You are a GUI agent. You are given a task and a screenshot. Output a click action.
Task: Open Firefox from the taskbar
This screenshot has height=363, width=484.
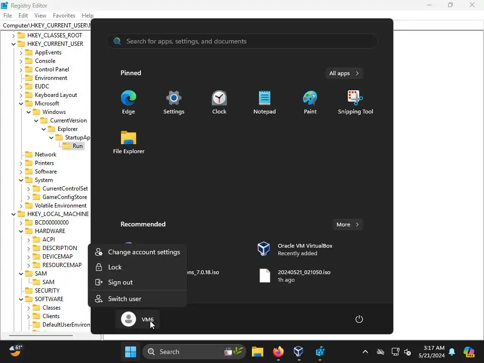(x=278, y=352)
